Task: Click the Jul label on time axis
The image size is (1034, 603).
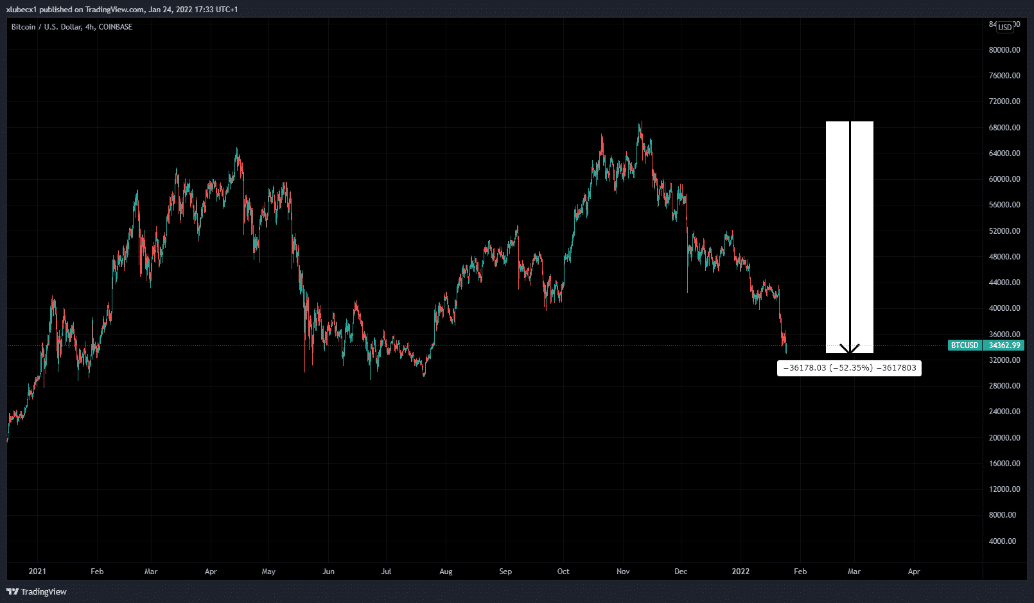Action: [386, 571]
